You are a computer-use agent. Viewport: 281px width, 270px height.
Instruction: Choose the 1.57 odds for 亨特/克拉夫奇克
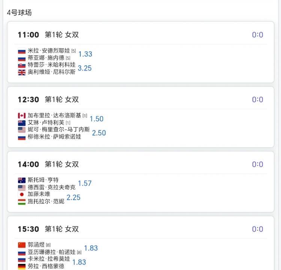pyautogui.click(x=85, y=183)
